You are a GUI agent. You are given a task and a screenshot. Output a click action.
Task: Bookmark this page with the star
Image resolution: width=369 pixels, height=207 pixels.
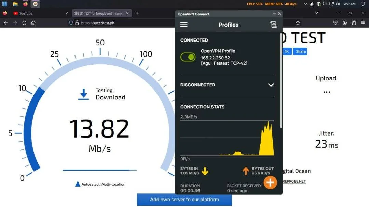click(298, 23)
